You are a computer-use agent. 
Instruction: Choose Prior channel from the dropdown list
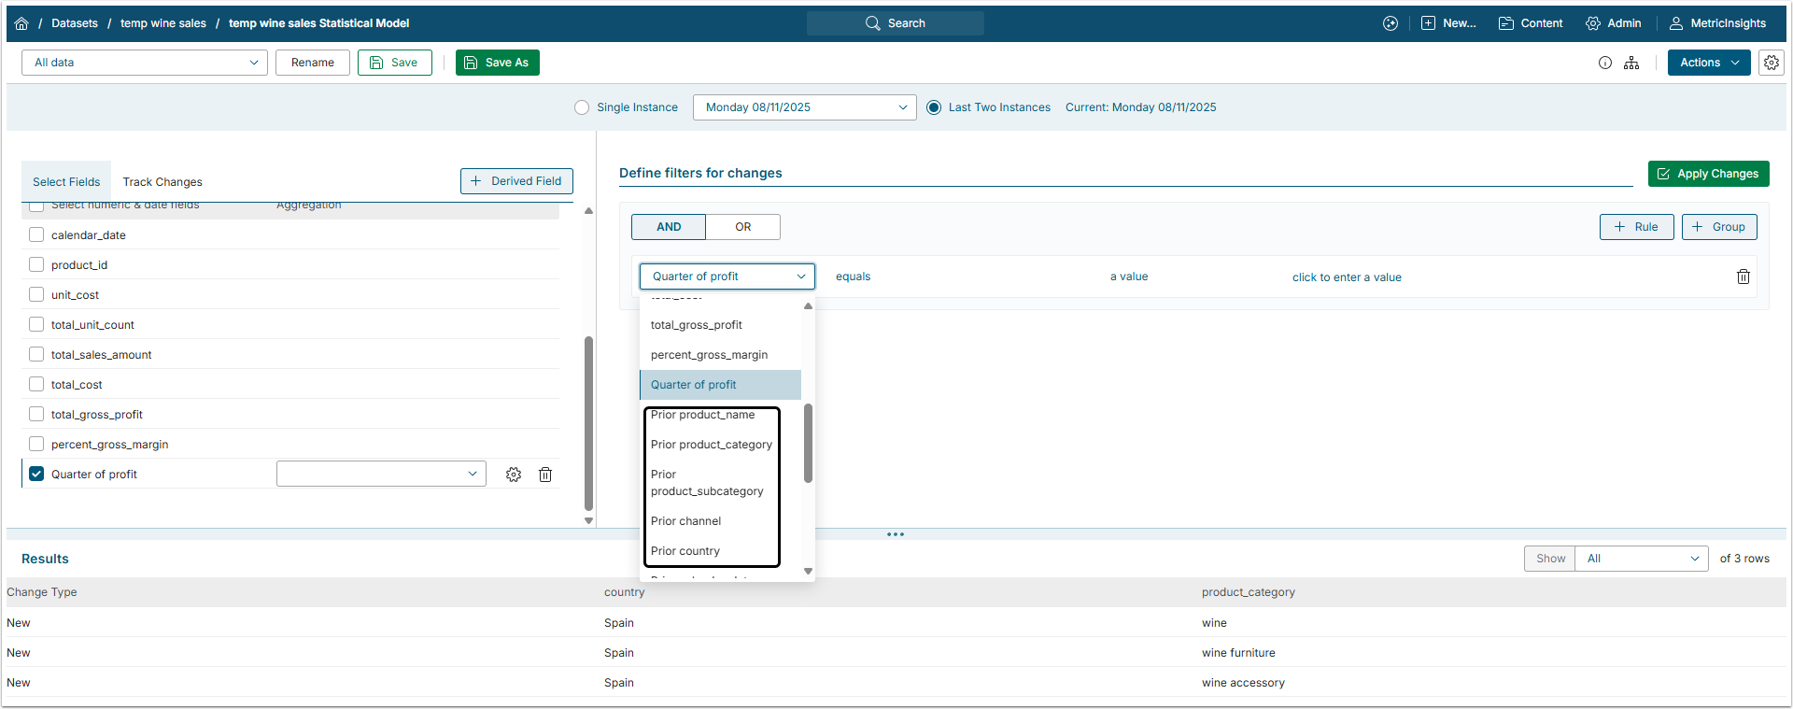[x=686, y=521]
